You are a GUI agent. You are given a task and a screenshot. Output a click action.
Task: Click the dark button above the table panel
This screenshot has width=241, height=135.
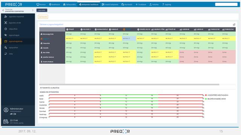point(42,10)
